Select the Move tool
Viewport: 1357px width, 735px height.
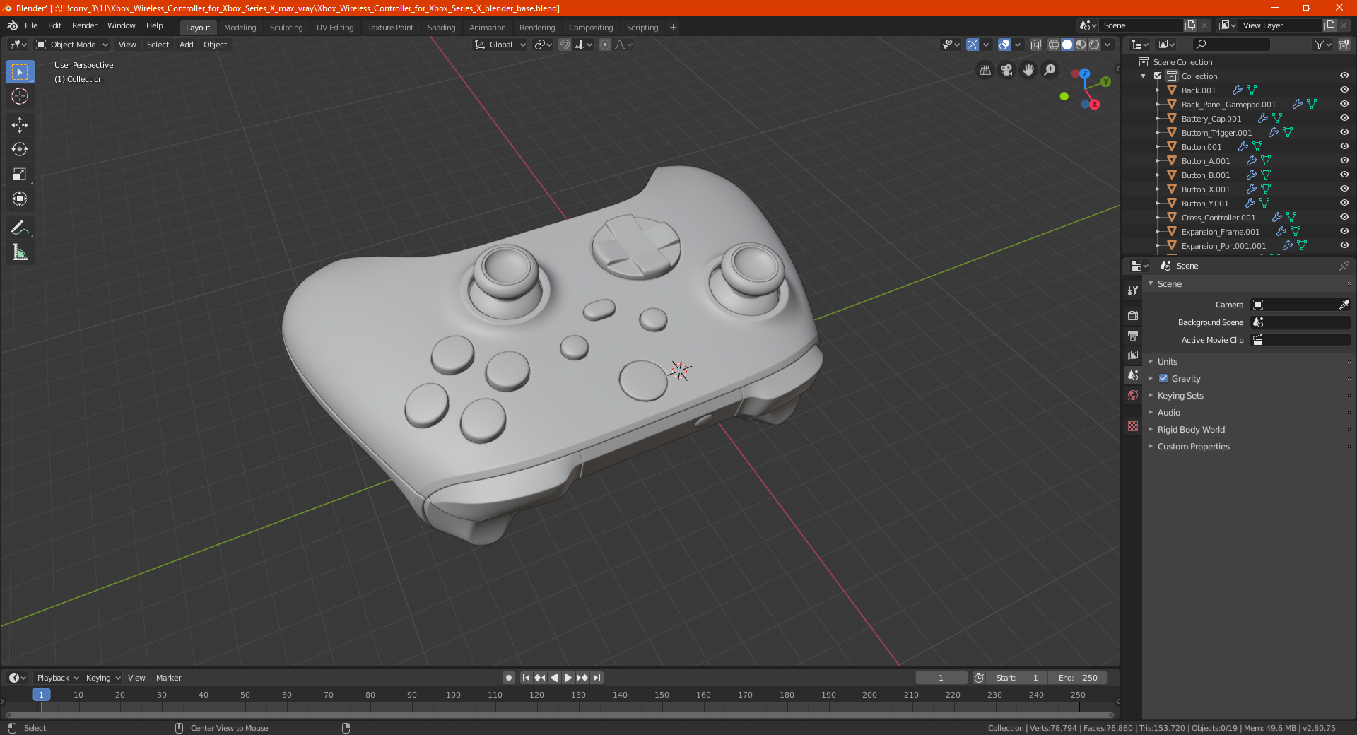pyautogui.click(x=20, y=125)
